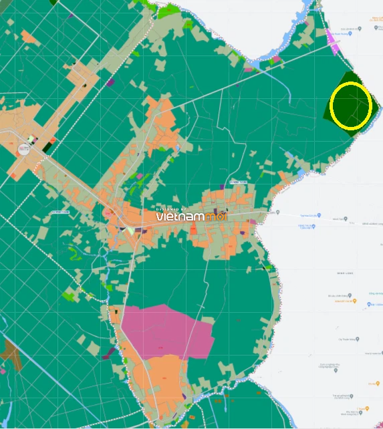Click the bright green parcel at top center

click(x=169, y=11)
